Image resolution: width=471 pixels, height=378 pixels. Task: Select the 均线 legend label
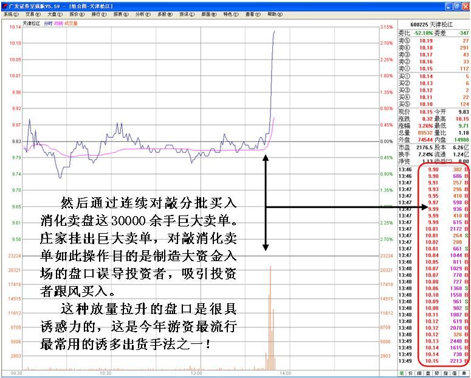(58, 24)
